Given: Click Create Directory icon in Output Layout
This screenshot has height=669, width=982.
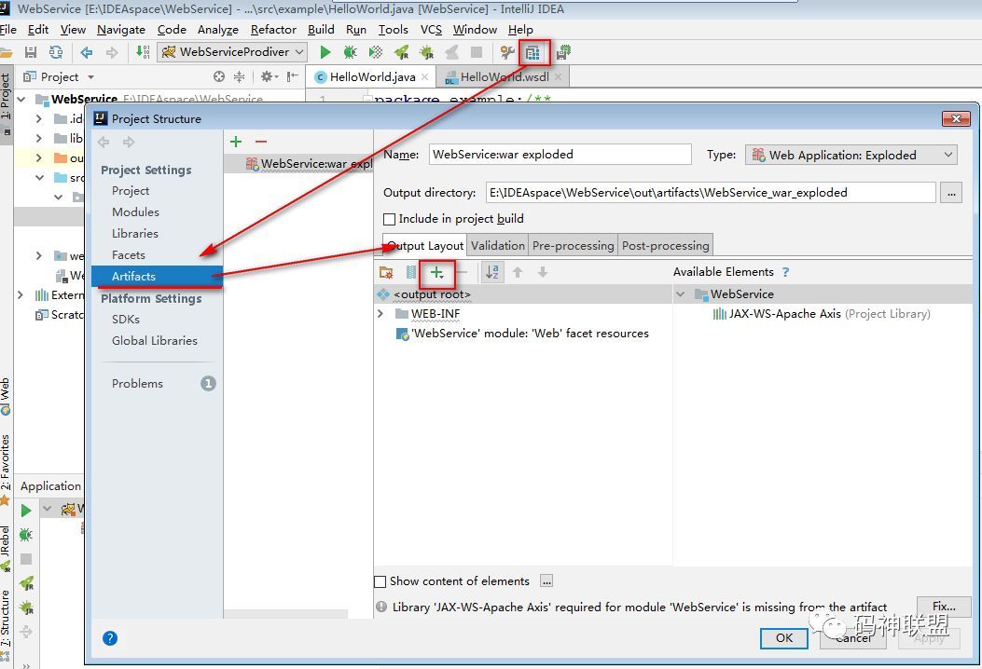Looking at the screenshot, I should 386,272.
